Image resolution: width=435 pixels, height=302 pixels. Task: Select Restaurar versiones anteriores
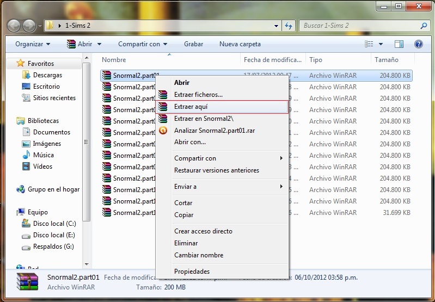click(x=222, y=170)
